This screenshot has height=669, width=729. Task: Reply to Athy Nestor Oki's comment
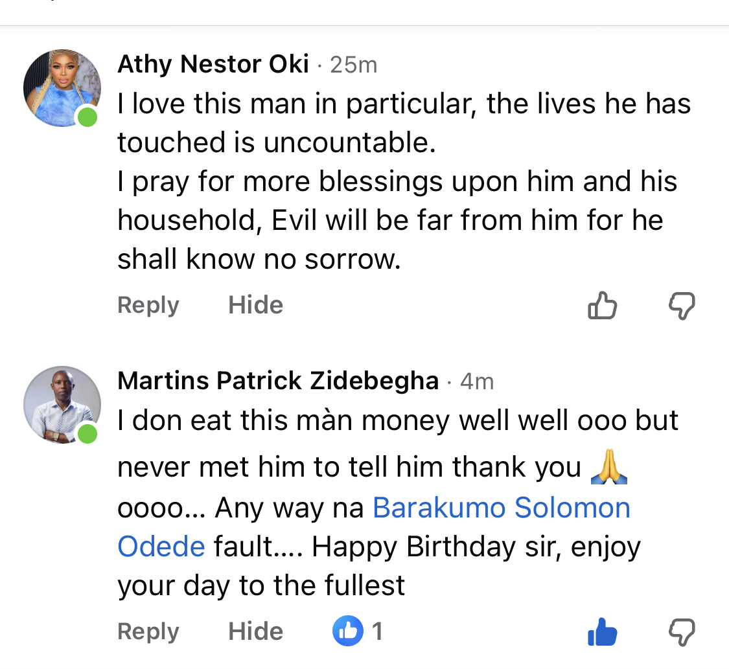[x=148, y=305]
